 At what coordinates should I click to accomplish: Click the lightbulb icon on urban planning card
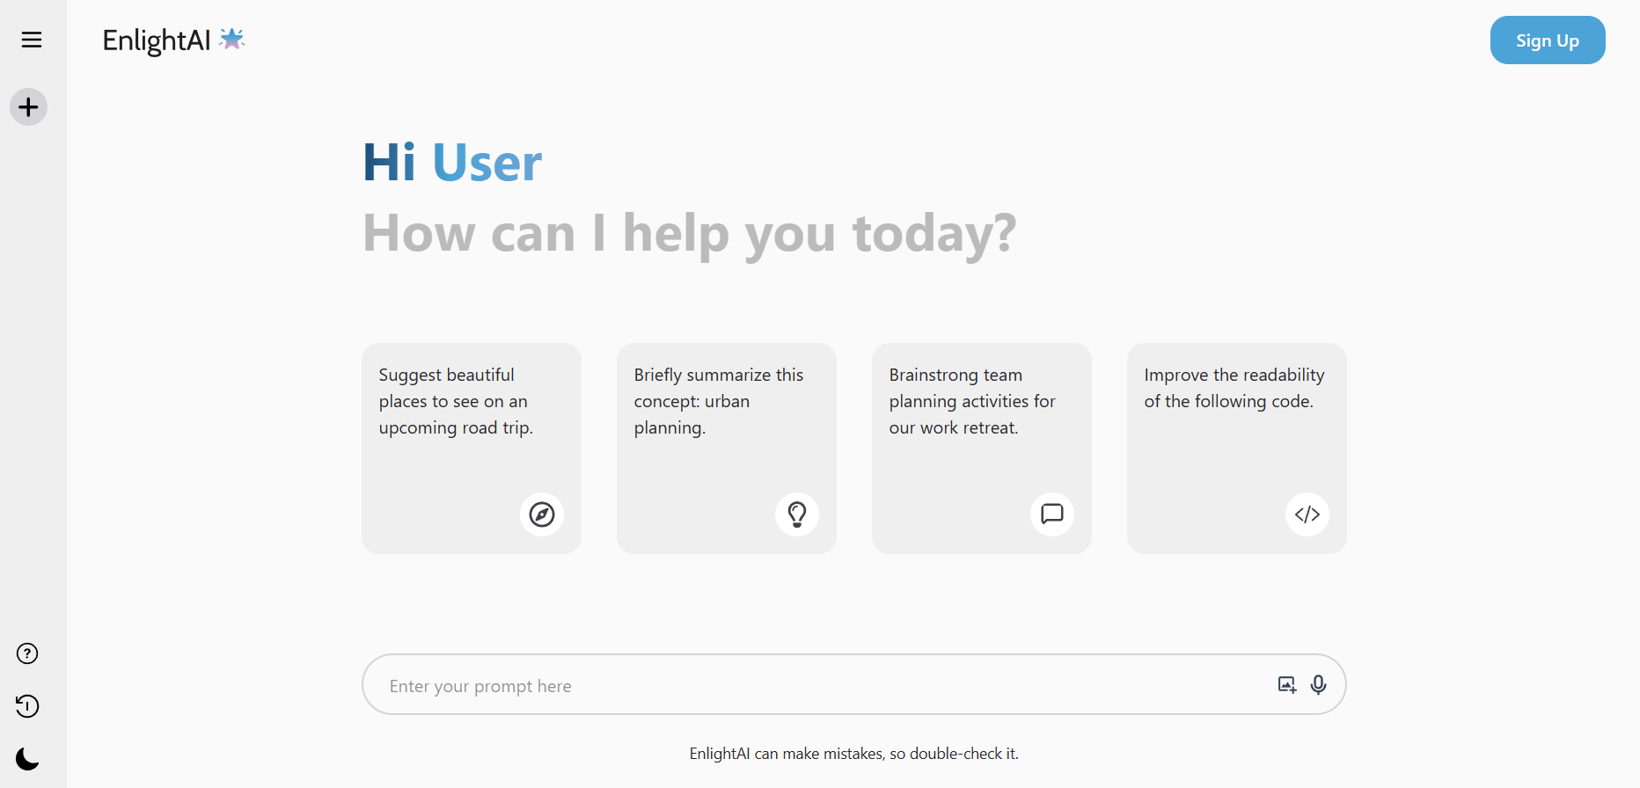point(797,514)
